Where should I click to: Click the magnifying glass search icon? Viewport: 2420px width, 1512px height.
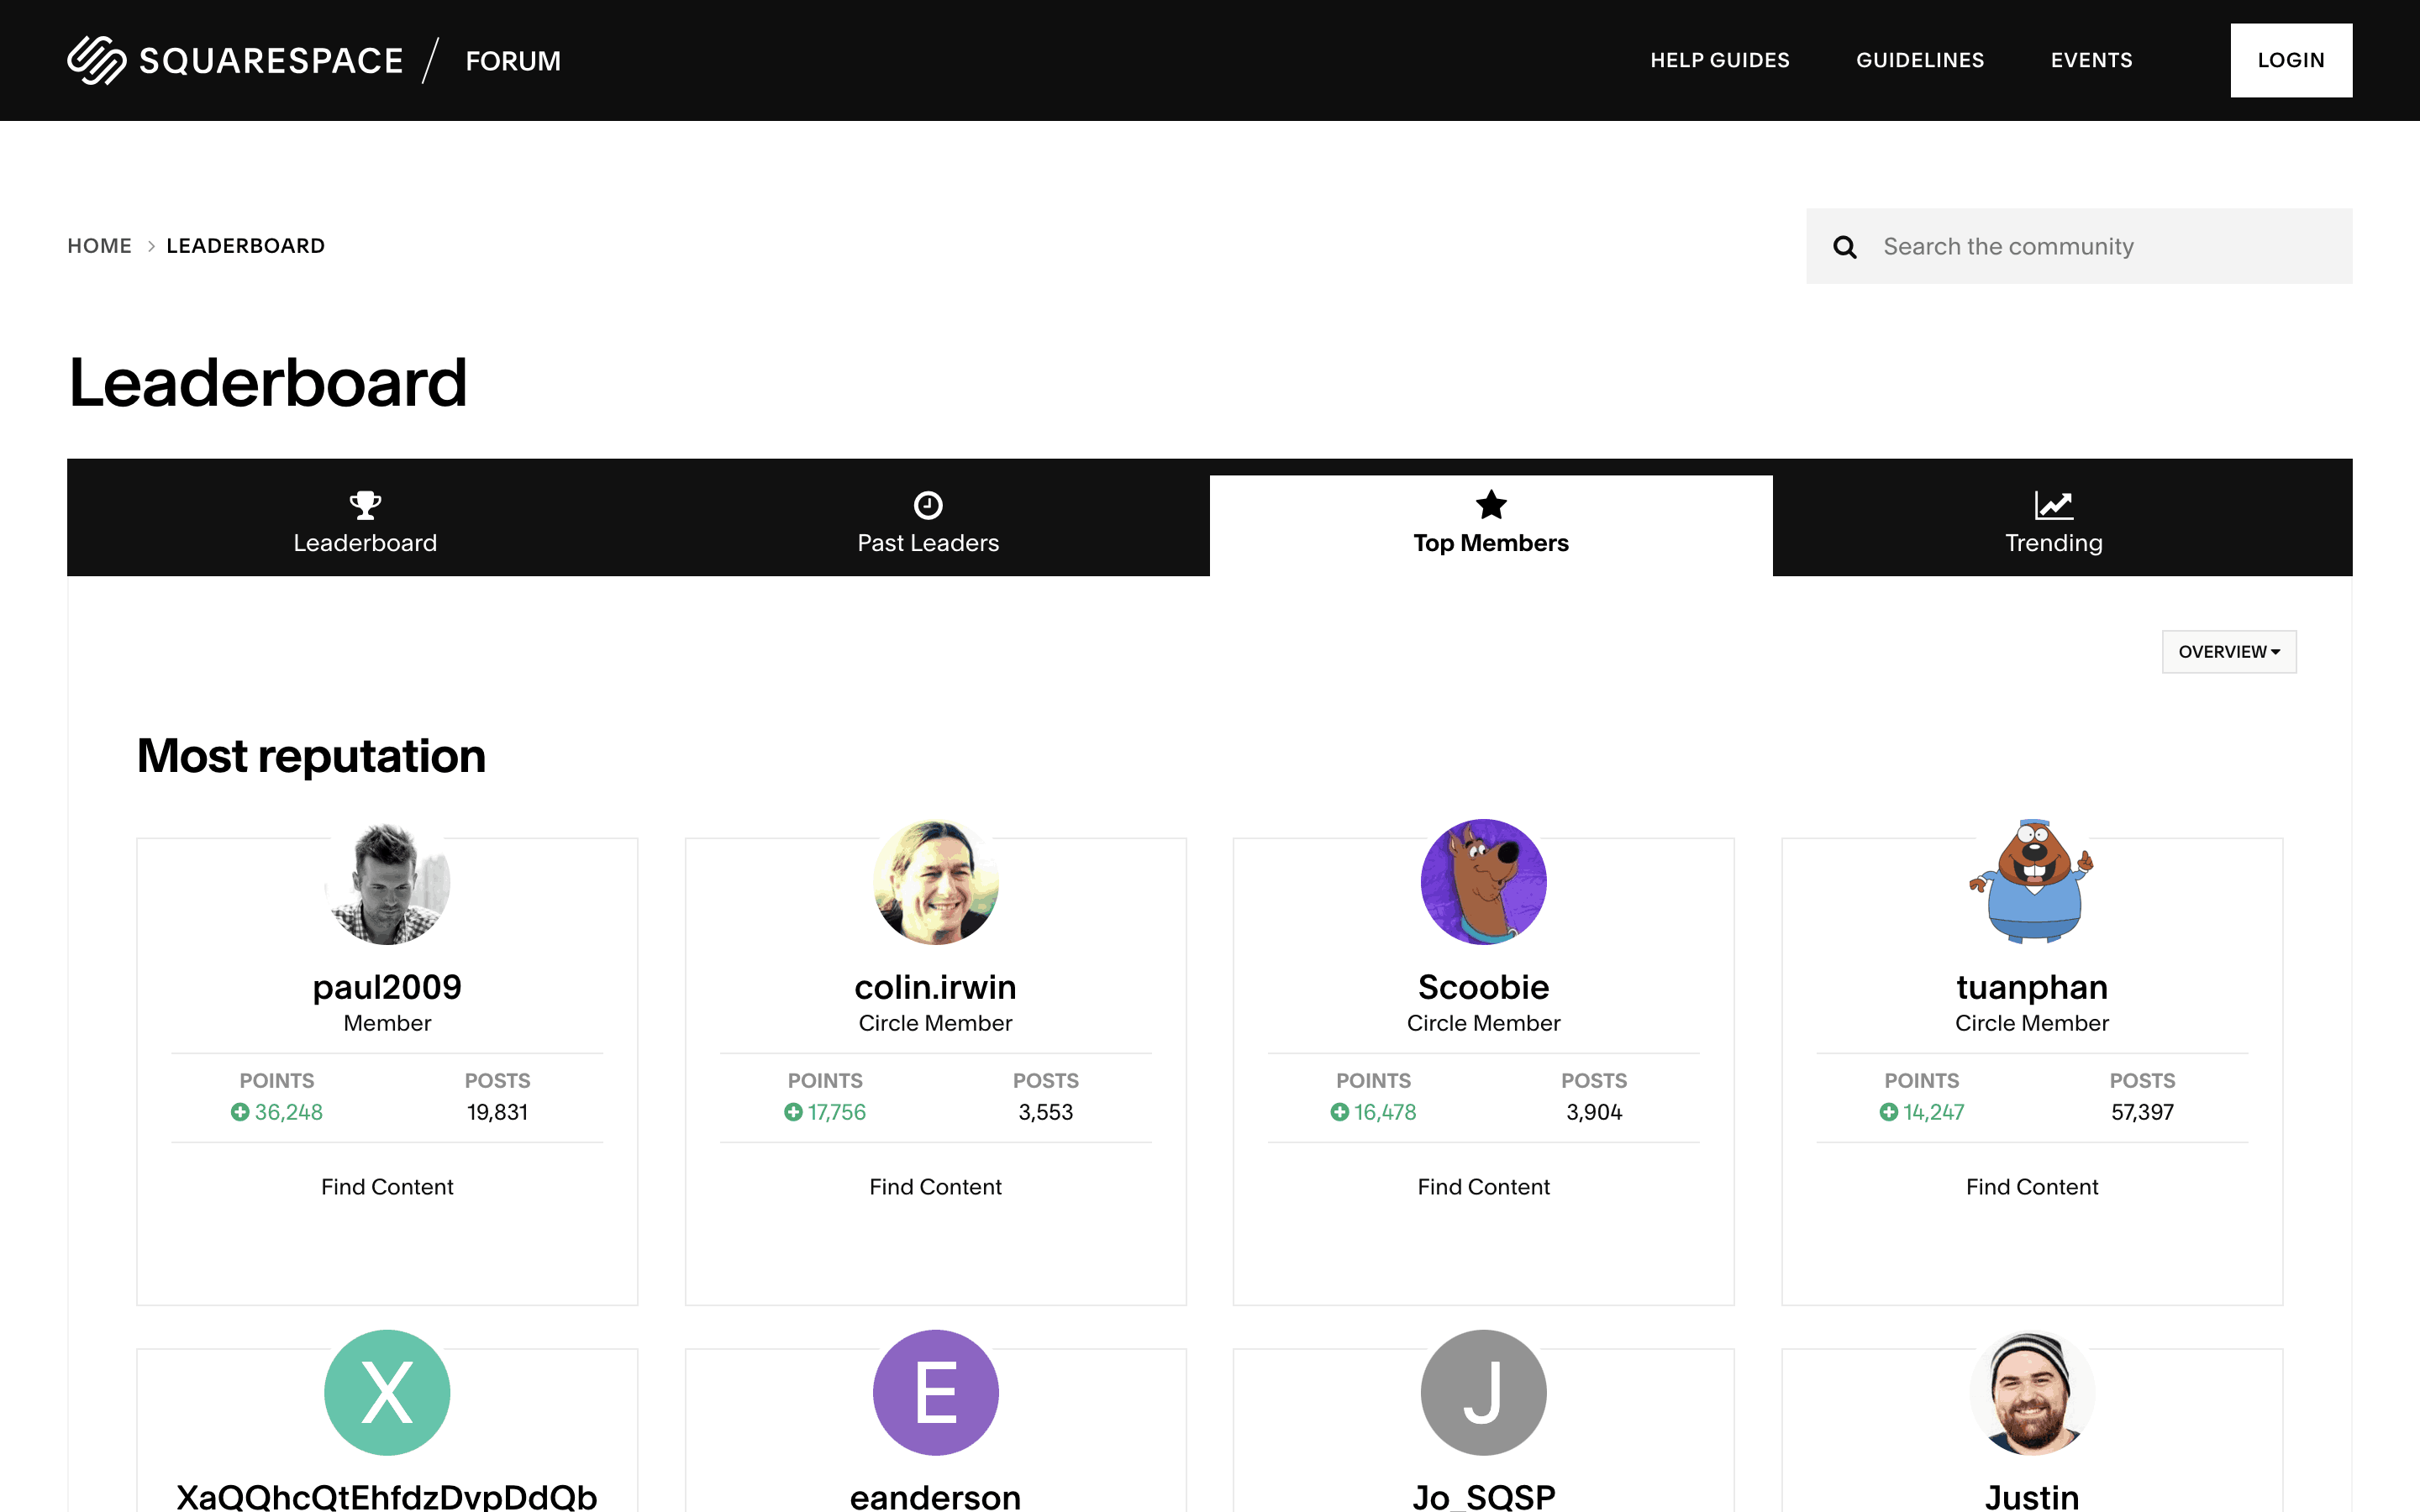(1844, 246)
